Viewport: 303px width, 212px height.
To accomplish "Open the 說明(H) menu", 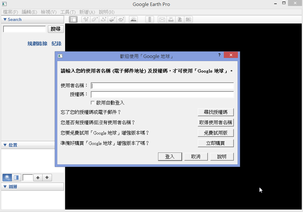I will point(107,12).
